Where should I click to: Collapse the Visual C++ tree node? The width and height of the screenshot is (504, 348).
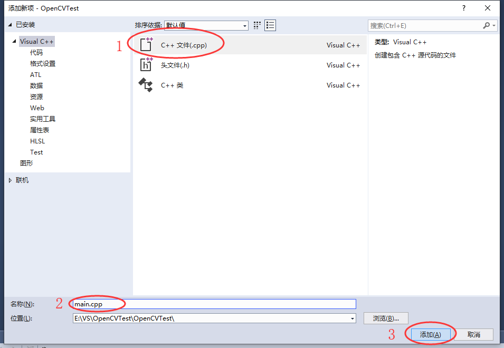[14, 41]
